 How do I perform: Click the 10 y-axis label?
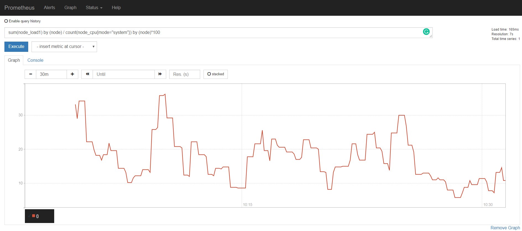pos(20,183)
